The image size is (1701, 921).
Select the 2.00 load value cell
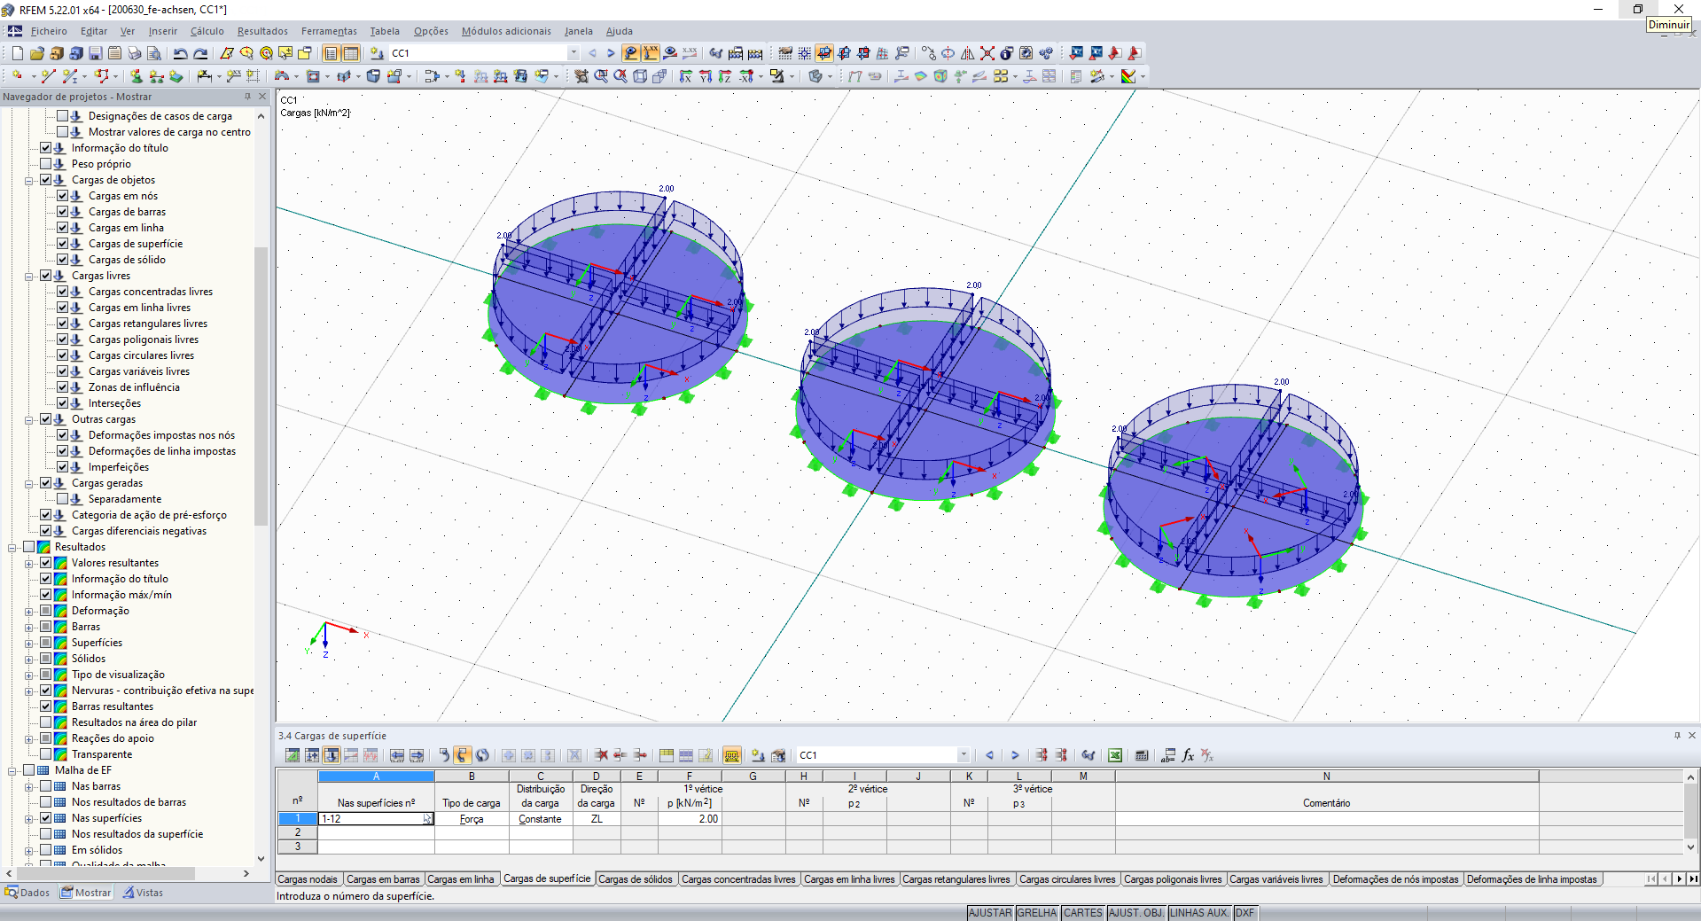pos(690,819)
